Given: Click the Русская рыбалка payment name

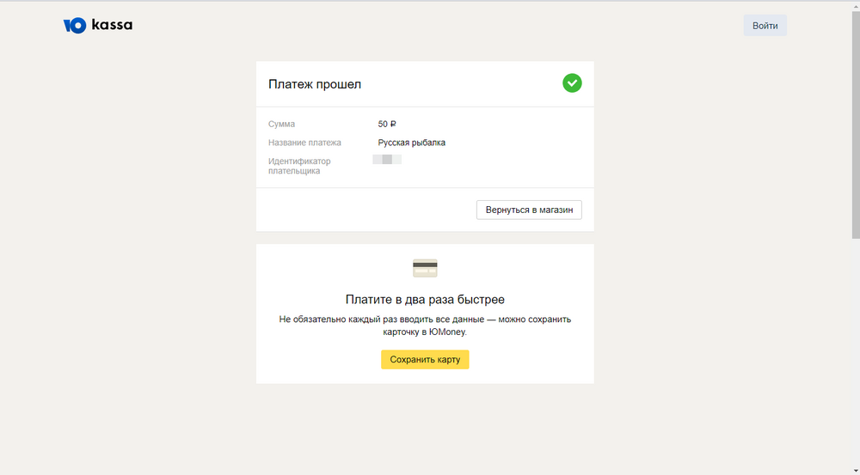Looking at the screenshot, I should 411,143.
